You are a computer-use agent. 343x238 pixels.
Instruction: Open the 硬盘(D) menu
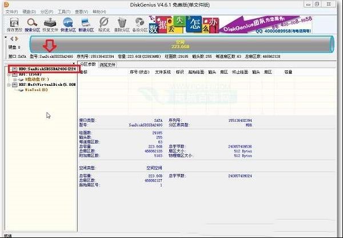click(x=29, y=11)
